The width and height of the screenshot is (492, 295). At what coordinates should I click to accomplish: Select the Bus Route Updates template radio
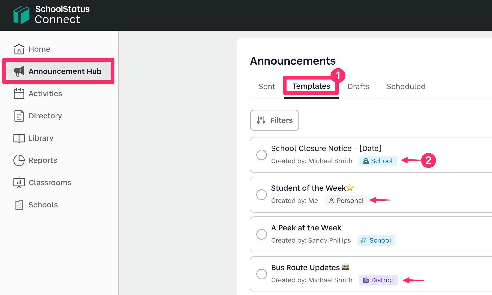[262, 274]
